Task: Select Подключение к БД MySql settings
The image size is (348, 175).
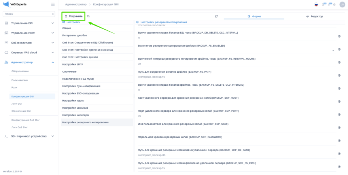Action: [78, 79]
